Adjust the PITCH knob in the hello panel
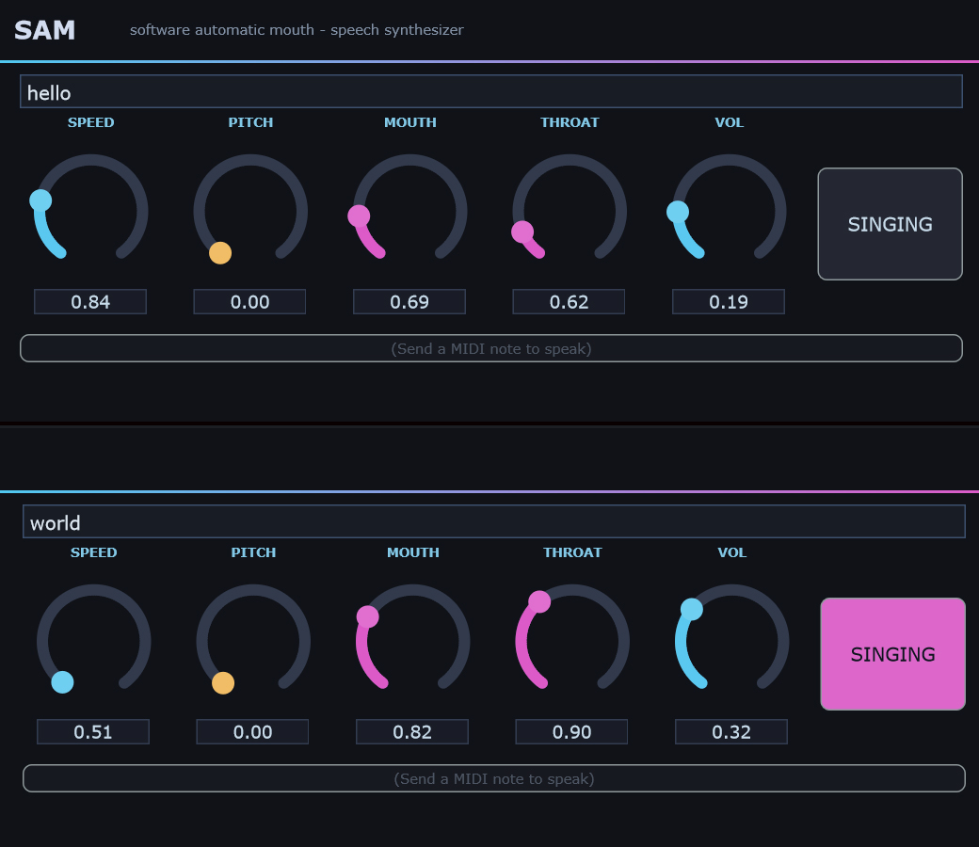979x847 pixels. (x=250, y=211)
